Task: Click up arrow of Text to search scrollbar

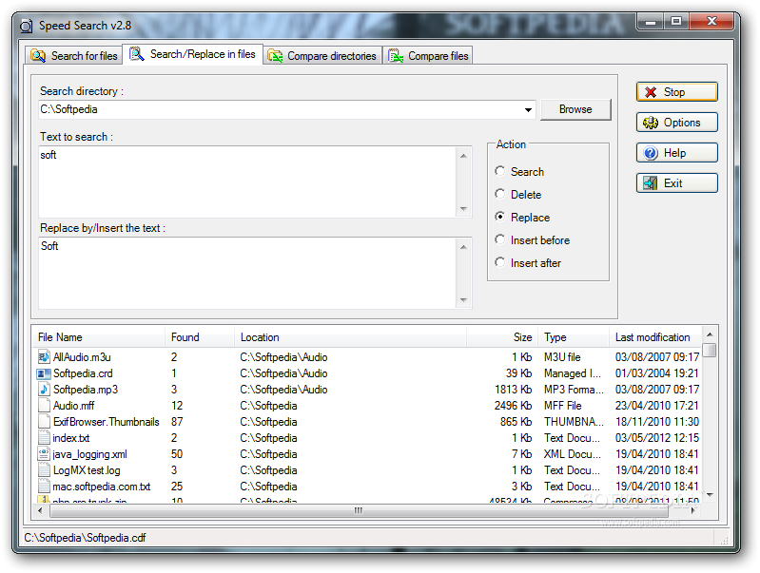Action: tap(463, 156)
